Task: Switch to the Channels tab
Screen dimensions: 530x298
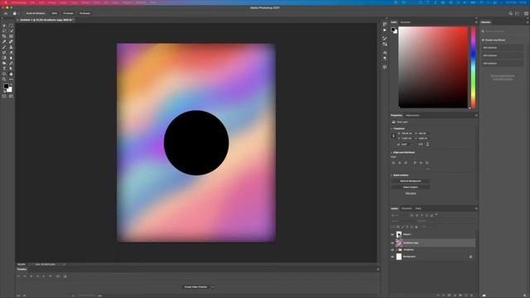Action: click(407, 209)
